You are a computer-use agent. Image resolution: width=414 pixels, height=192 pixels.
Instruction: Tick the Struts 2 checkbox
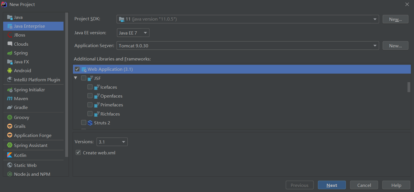coord(84,122)
